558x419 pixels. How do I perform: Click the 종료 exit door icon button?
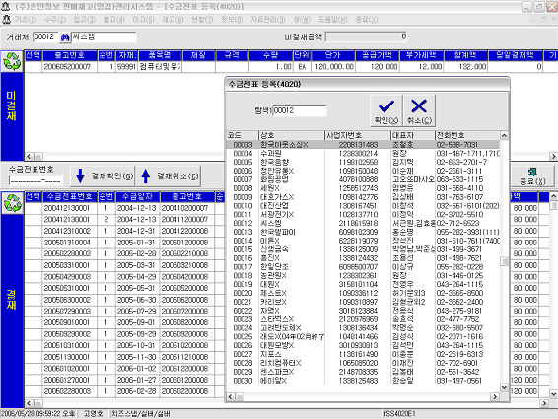[x=532, y=176]
